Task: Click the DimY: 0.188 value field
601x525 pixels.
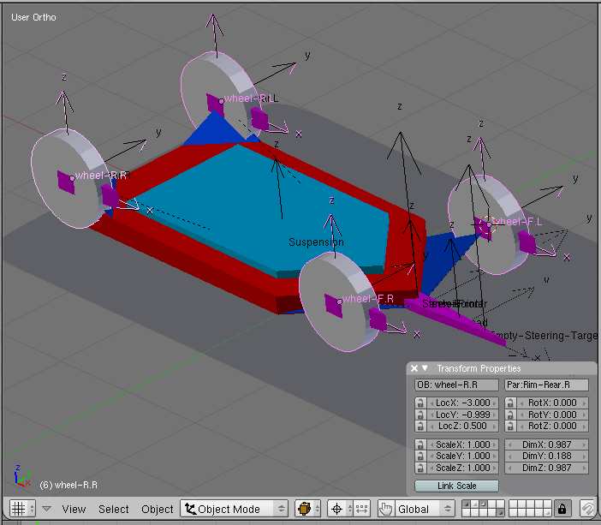Action: tap(546, 456)
